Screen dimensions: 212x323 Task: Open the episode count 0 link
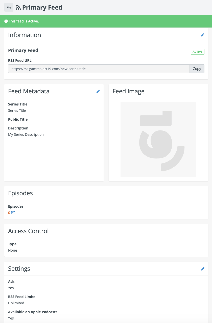[9, 213]
